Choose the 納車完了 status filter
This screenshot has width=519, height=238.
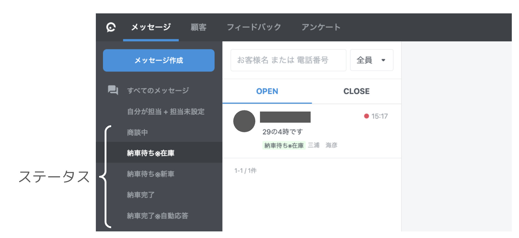pyautogui.click(x=140, y=195)
